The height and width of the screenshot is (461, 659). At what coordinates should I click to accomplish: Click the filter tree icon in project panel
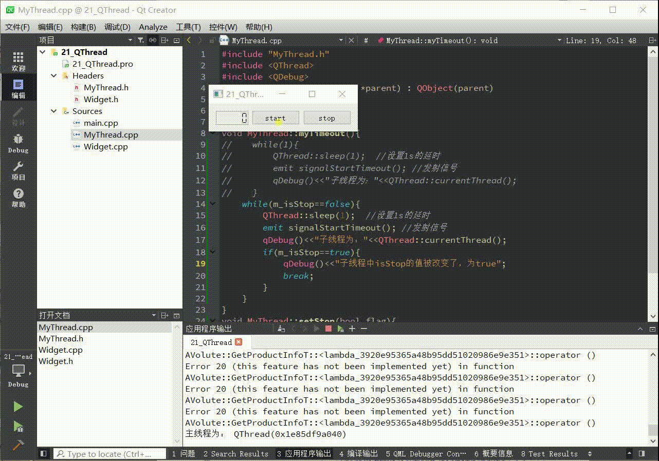click(141, 40)
